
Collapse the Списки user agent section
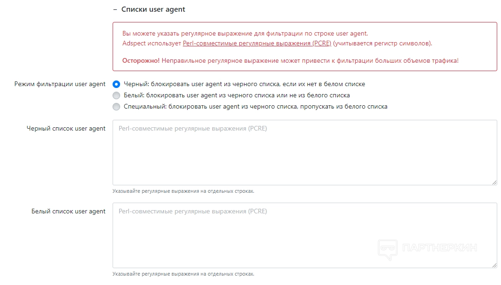pyautogui.click(x=115, y=9)
